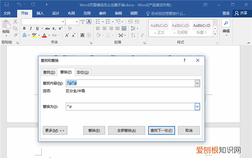Align text right

tap(111, 29)
